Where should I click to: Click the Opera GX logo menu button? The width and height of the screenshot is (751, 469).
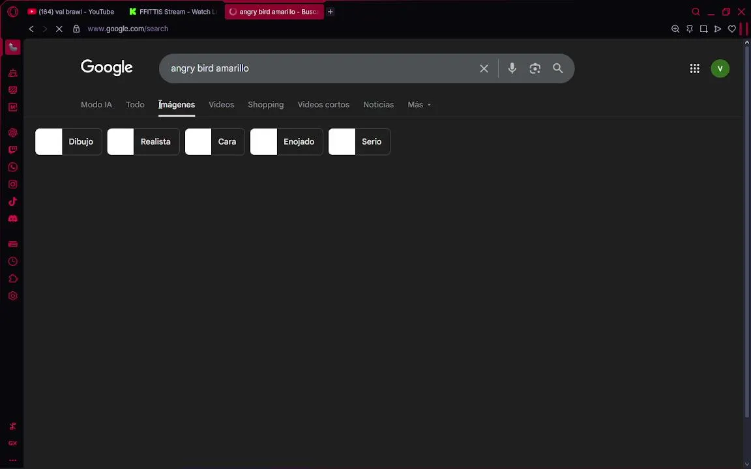click(x=13, y=12)
